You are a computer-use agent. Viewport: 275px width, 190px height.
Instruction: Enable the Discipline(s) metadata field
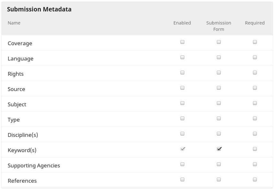point(182,134)
